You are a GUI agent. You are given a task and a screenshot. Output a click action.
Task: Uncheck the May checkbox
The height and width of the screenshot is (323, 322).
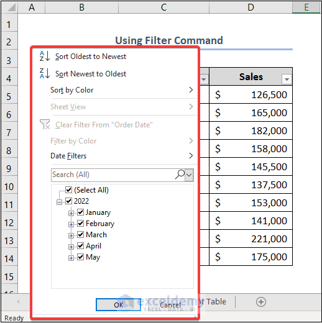point(80,257)
